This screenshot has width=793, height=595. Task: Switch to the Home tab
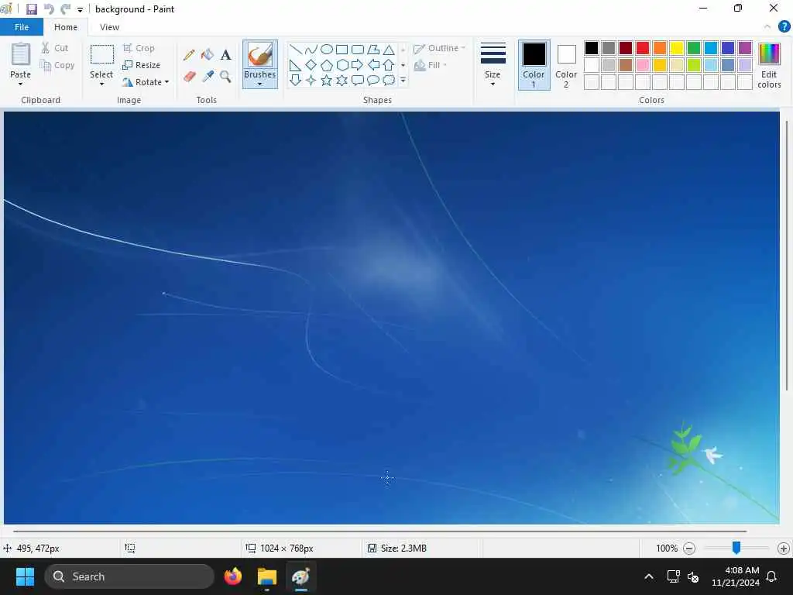click(x=66, y=27)
